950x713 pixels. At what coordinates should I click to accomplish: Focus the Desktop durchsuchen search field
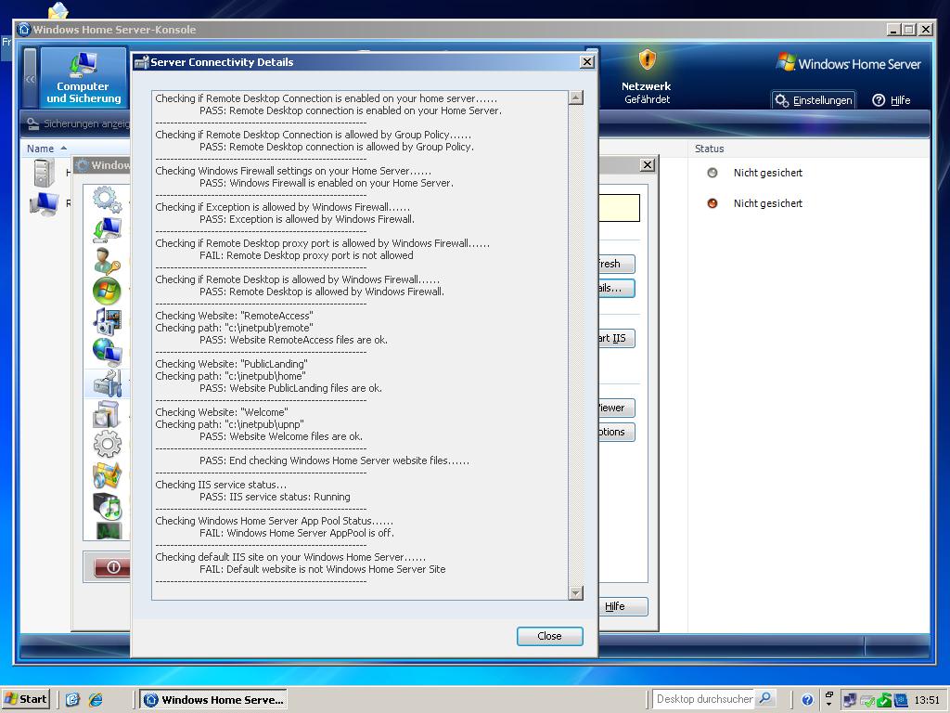(x=704, y=699)
